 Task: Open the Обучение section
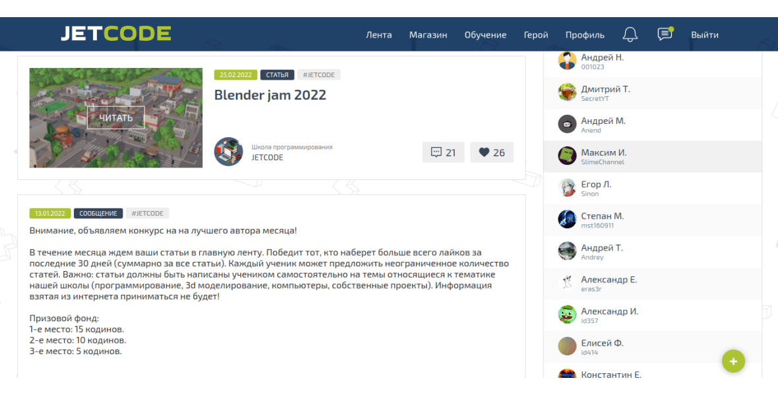485,35
